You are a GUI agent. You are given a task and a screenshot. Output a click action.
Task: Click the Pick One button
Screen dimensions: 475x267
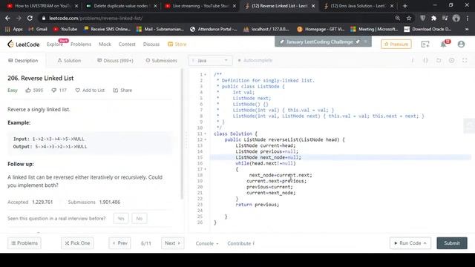[77, 243]
